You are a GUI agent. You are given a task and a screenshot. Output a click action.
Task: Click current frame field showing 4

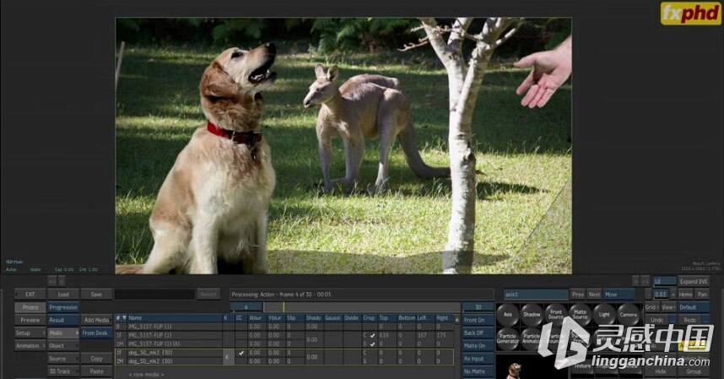pyautogui.click(x=246, y=307)
